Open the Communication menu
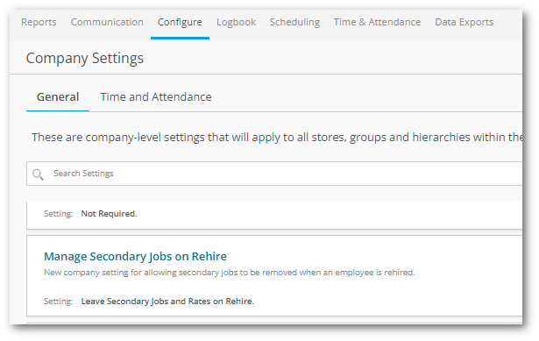 point(107,22)
